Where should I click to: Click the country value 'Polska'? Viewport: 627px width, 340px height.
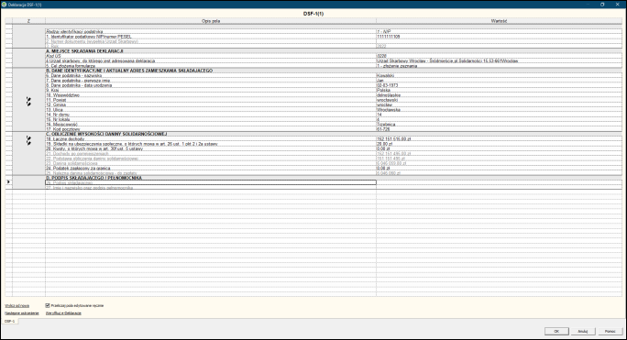coord(383,90)
